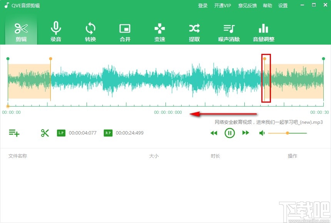
Task: Click the left orange selection marker
Action: tap(50, 59)
